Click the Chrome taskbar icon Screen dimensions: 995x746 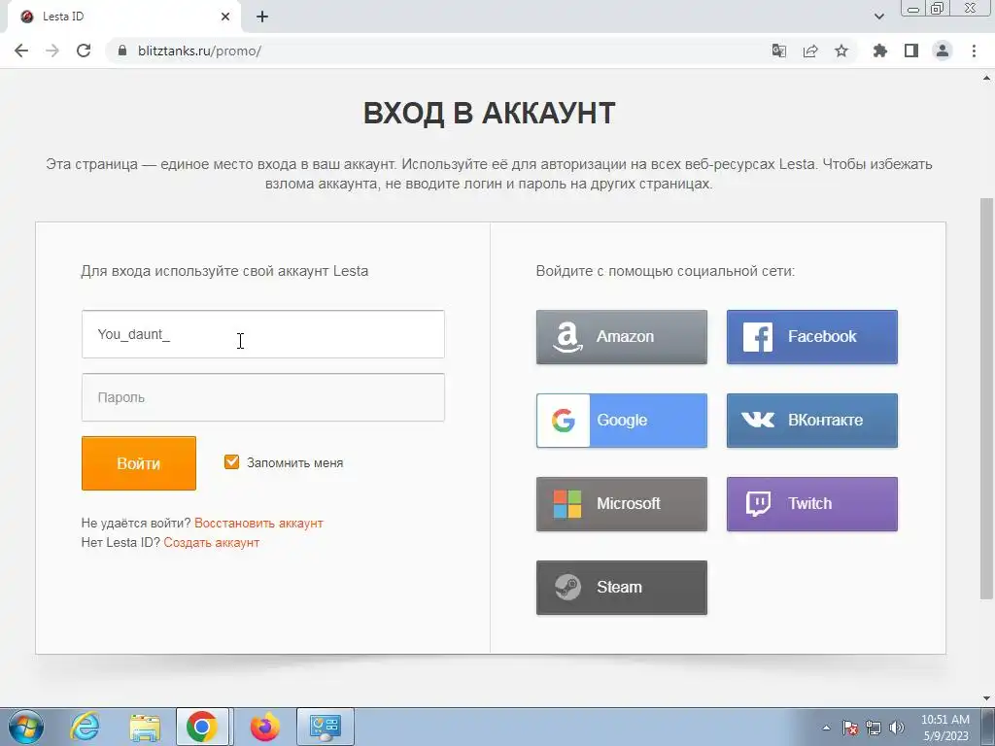[x=202, y=727]
